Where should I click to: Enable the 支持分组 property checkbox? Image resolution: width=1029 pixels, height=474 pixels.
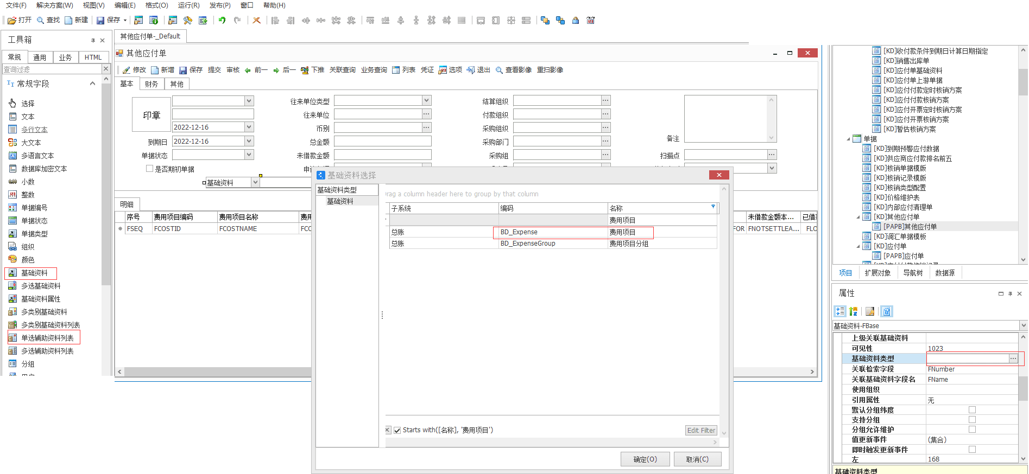tap(972, 420)
